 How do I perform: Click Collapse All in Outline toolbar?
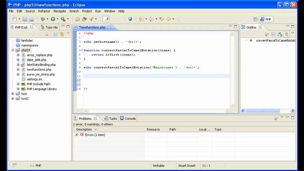(x=274, y=35)
